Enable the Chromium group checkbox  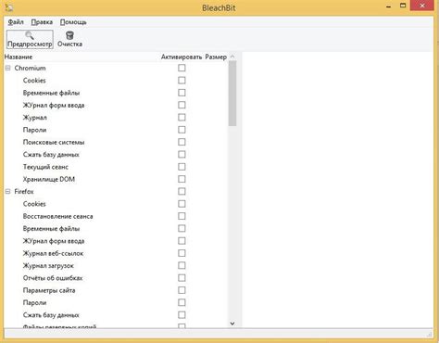[182, 68]
